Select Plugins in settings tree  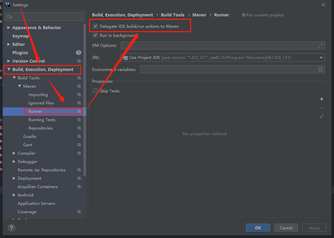20,53
